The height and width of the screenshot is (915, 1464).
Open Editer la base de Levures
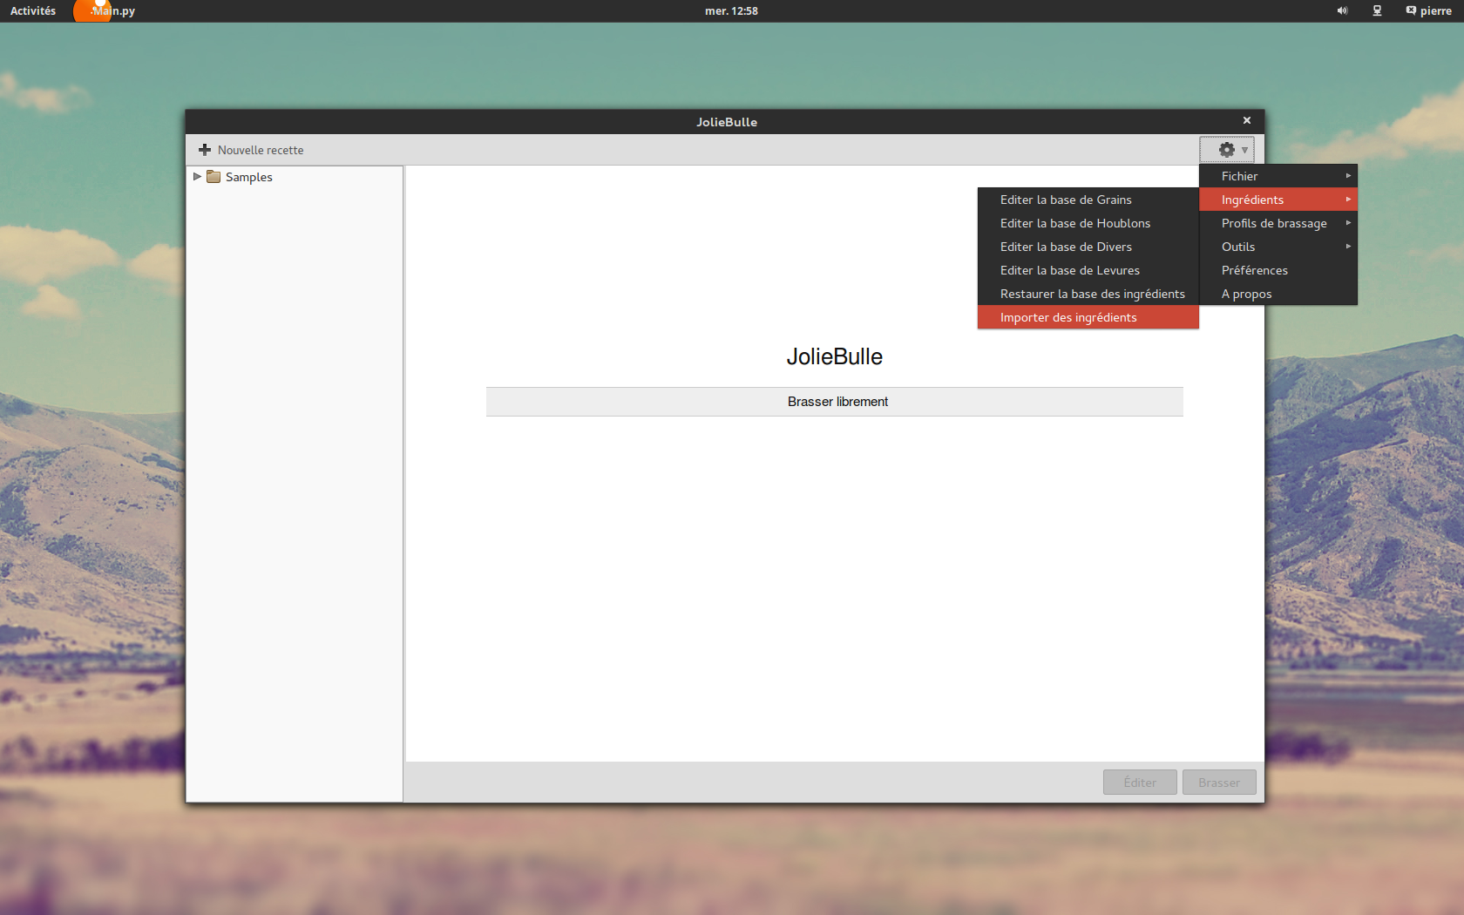[1070, 270]
